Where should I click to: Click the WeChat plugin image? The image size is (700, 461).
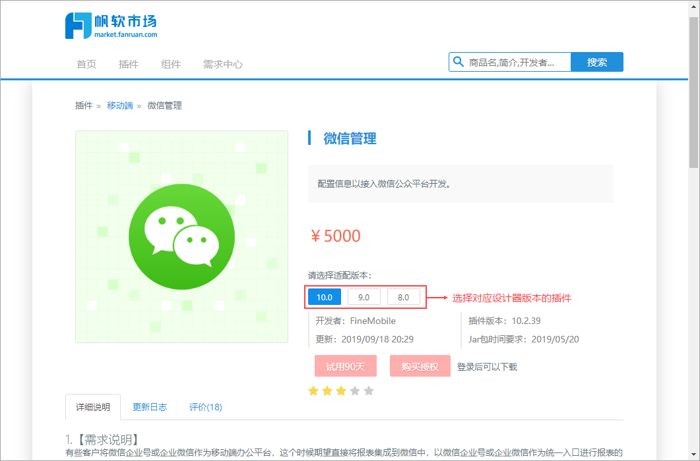pyautogui.click(x=181, y=236)
